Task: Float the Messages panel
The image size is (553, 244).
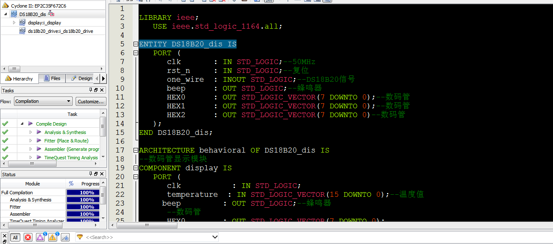Action: tap(4, 241)
